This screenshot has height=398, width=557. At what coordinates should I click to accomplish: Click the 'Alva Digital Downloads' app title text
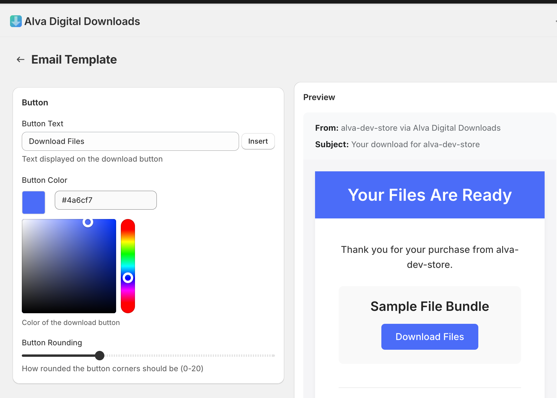click(x=82, y=21)
